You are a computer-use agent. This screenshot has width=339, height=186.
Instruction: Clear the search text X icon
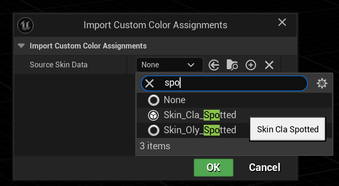(x=149, y=83)
